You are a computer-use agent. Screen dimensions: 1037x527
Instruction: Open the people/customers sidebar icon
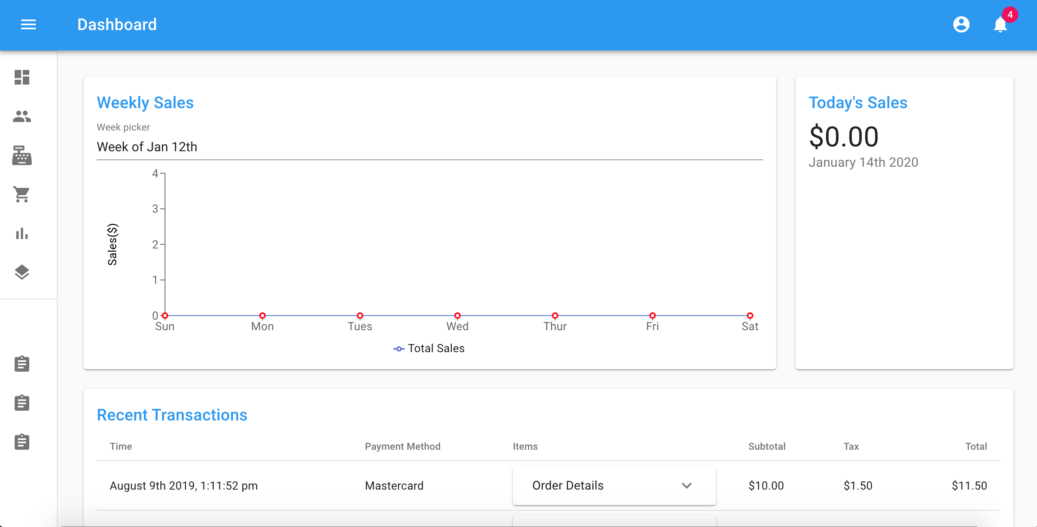pos(22,116)
